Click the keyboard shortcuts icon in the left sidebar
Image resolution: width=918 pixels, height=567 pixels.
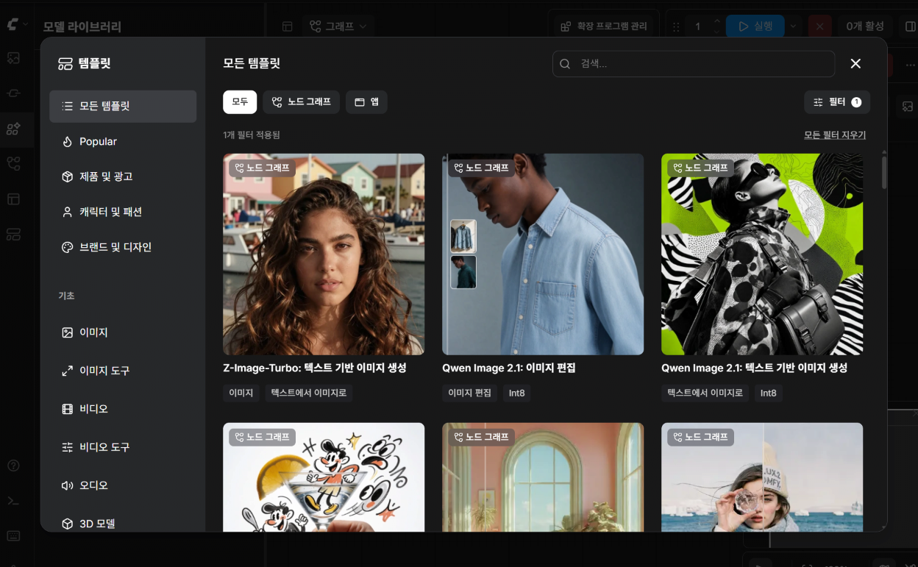(13, 535)
